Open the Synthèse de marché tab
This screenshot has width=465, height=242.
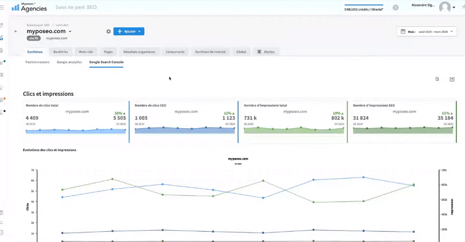[x=210, y=52]
